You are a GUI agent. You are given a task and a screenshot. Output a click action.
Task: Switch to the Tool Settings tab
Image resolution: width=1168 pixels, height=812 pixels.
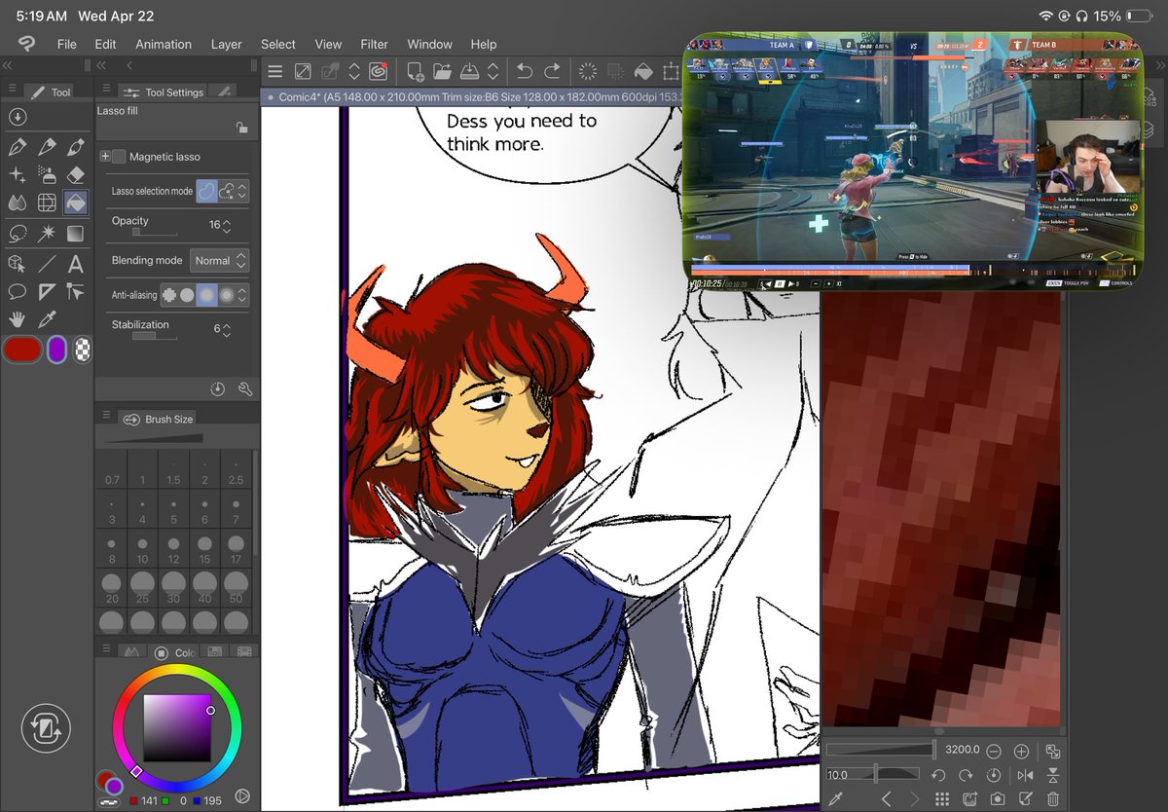[x=164, y=92]
